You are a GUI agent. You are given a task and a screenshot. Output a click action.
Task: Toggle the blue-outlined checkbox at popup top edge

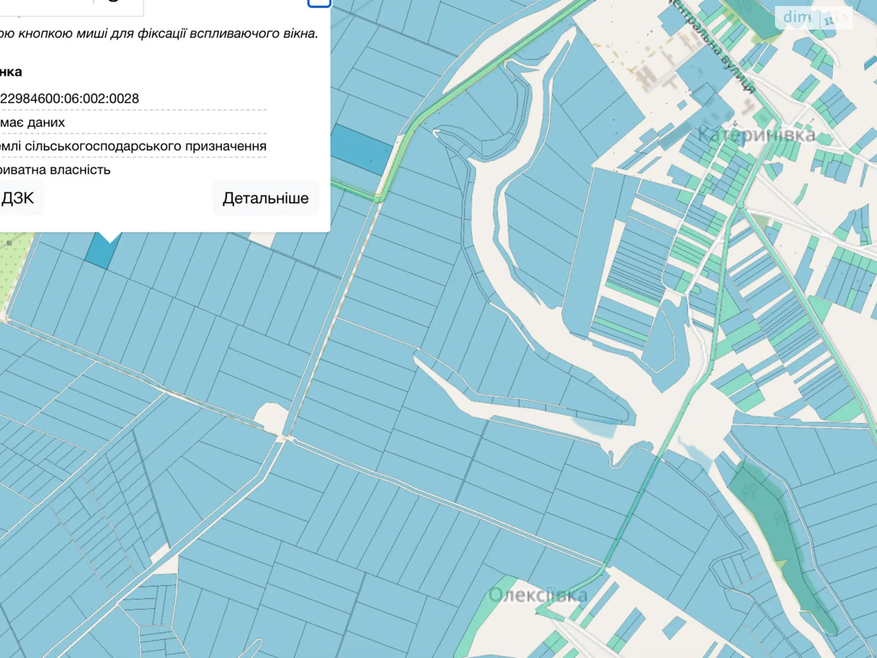click(319, 3)
